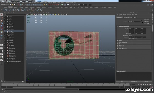Select the arrow Select tool in toolbox
The image size is (154, 93).
pos(2,15)
